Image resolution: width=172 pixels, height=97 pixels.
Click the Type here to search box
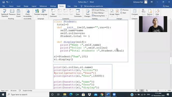tap(28, 95)
